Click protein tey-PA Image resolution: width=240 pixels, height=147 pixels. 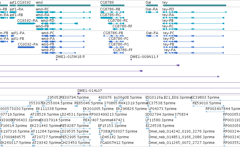pos(170,50)
